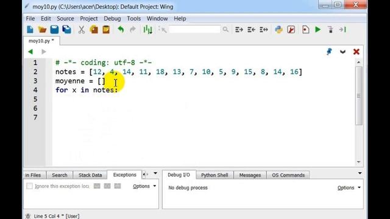
Task: Click line number 7 in gutter
Action: (x=35, y=117)
